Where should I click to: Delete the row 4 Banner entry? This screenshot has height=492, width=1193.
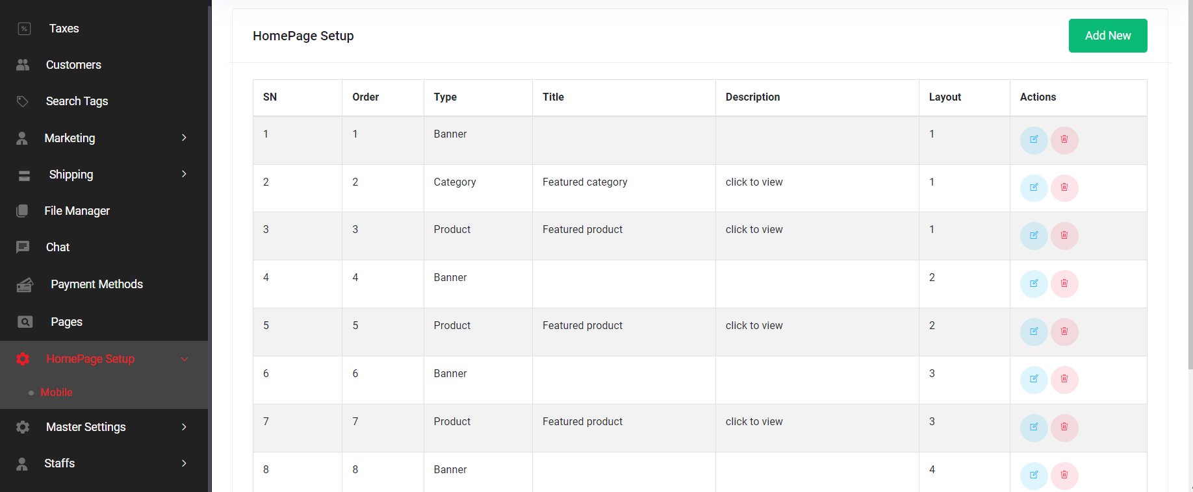[x=1064, y=284]
